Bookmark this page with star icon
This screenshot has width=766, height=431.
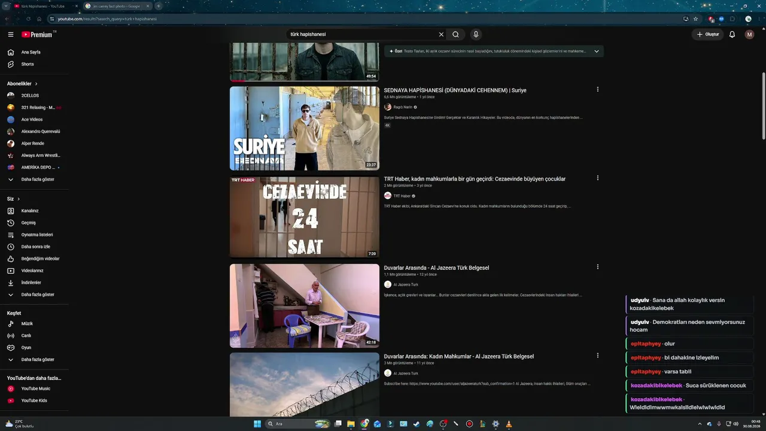pyautogui.click(x=695, y=19)
